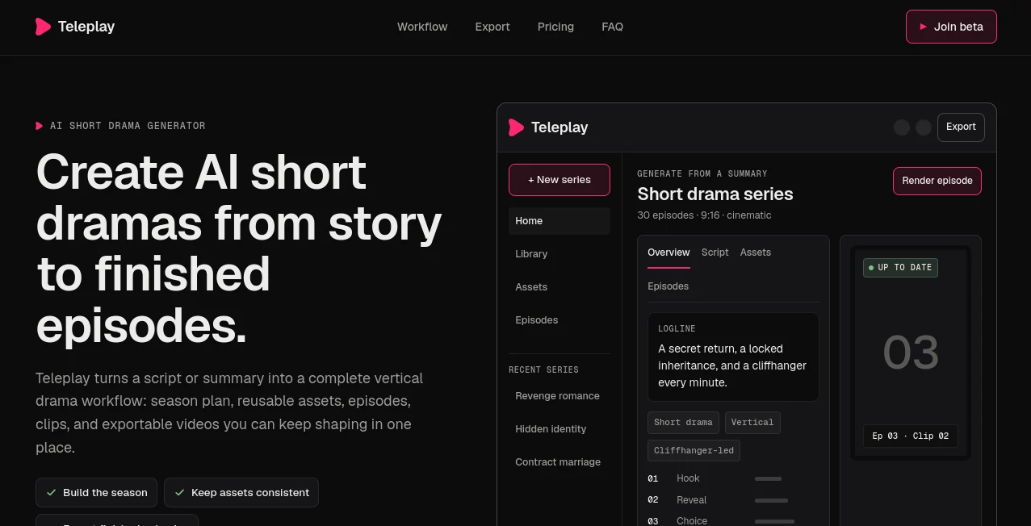This screenshot has width=1031, height=526.
Task: Click the Short drama tag
Action: (x=683, y=423)
